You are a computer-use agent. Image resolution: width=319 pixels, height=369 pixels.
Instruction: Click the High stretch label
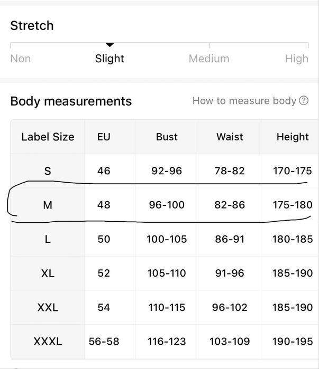tap(296, 59)
